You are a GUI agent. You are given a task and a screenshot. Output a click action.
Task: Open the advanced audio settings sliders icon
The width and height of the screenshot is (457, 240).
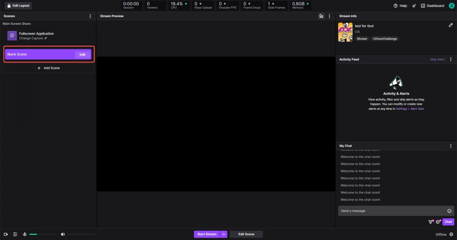[15, 234]
